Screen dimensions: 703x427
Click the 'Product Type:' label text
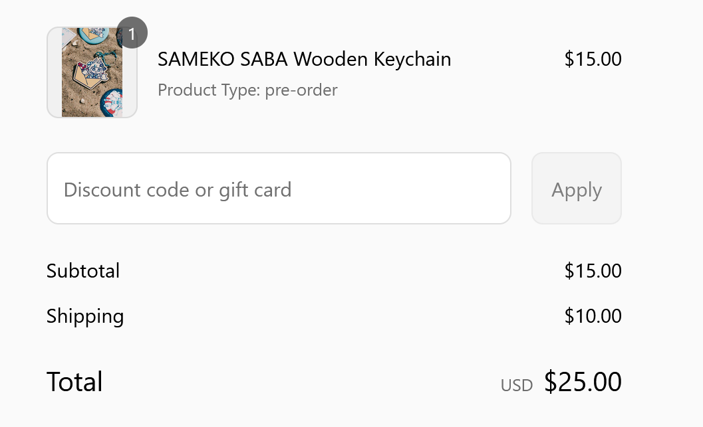click(209, 90)
